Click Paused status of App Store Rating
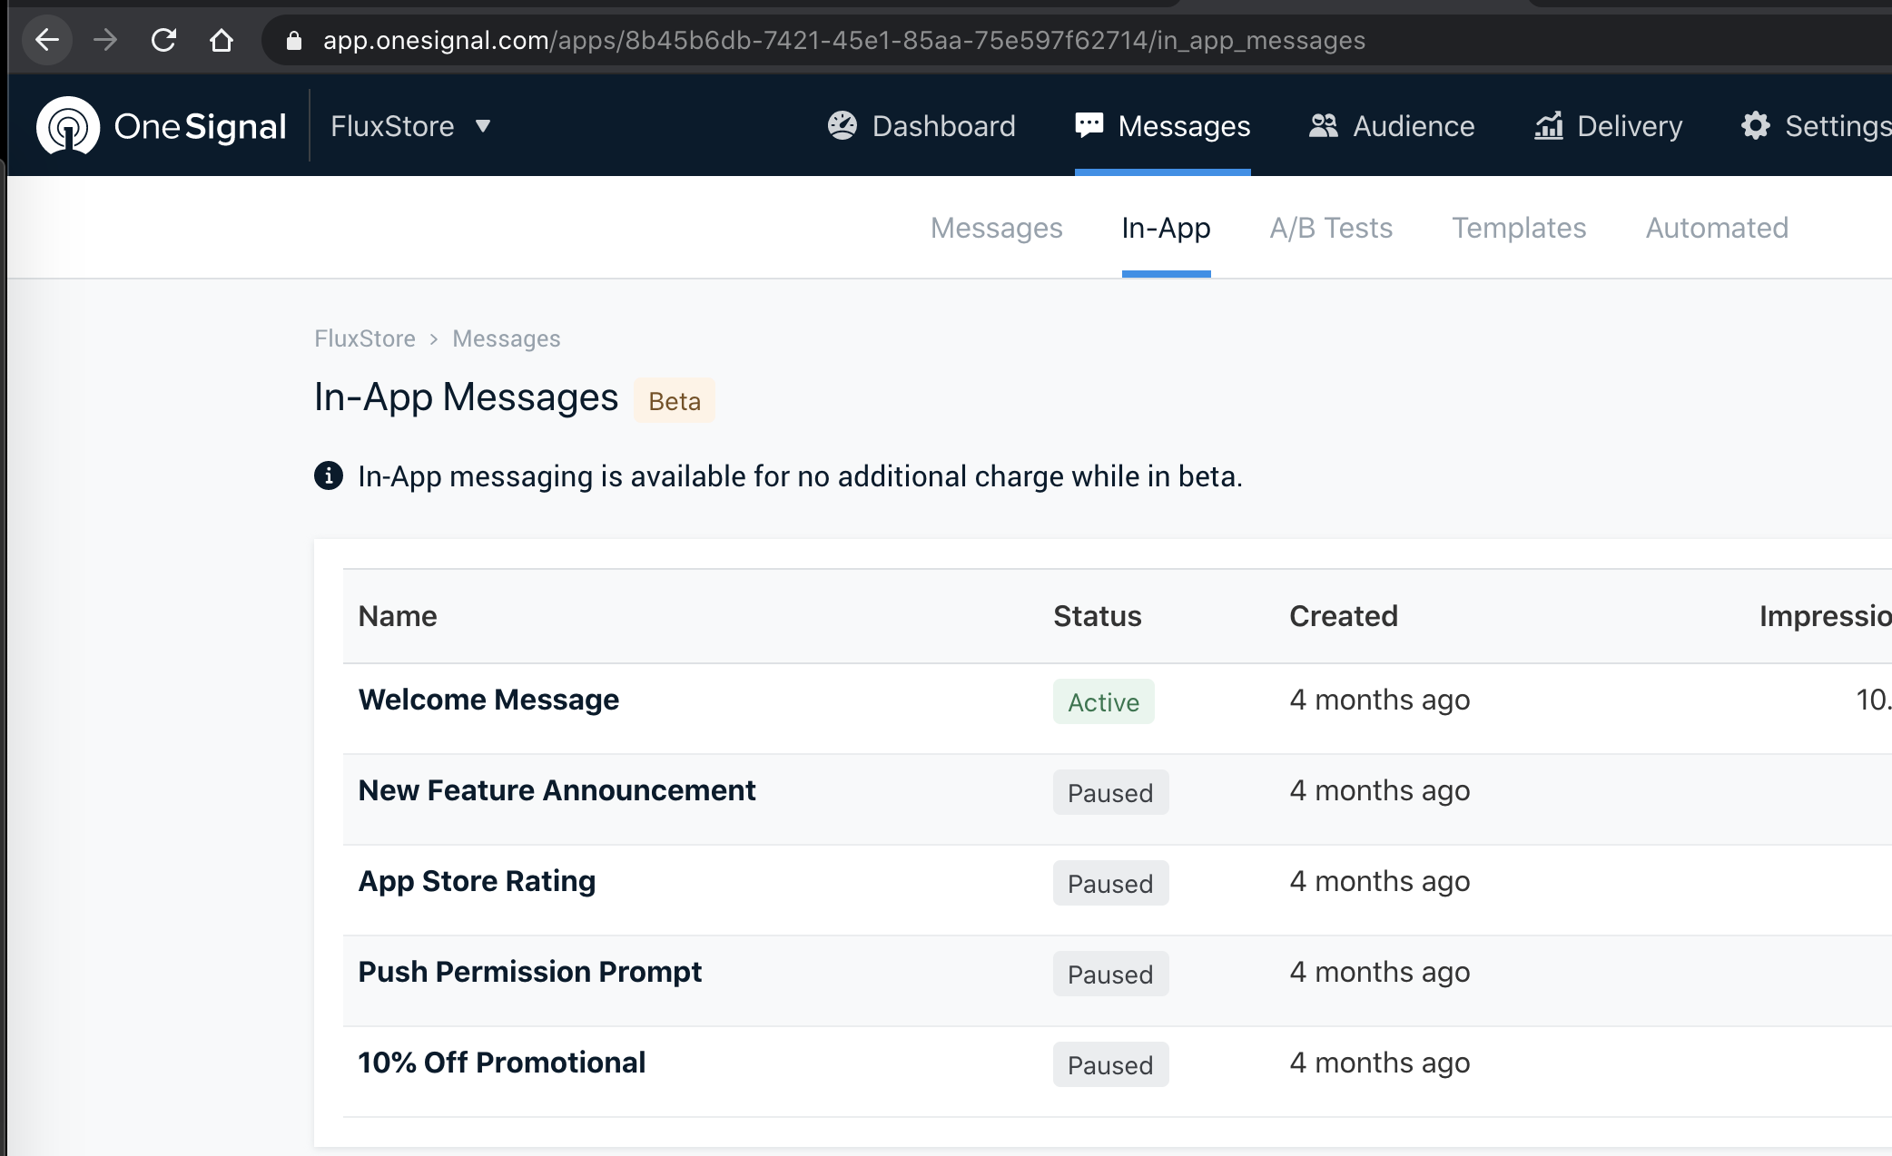This screenshot has width=1892, height=1156. [x=1111, y=883]
